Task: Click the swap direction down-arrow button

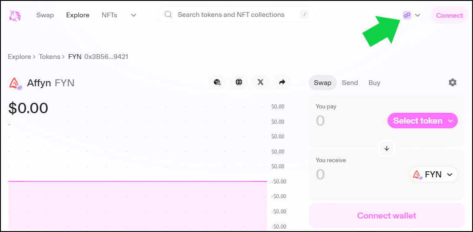Action: click(387, 148)
